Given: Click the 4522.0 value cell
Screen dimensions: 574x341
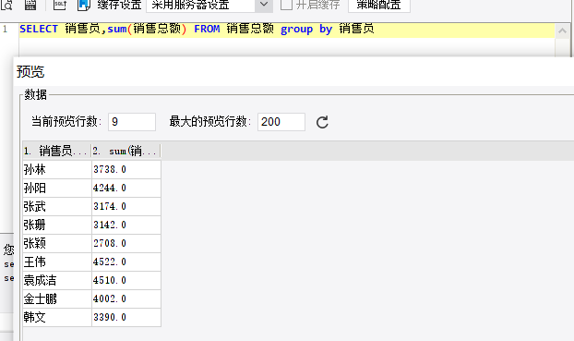Looking at the screenshot, I should tap(126, 262).
